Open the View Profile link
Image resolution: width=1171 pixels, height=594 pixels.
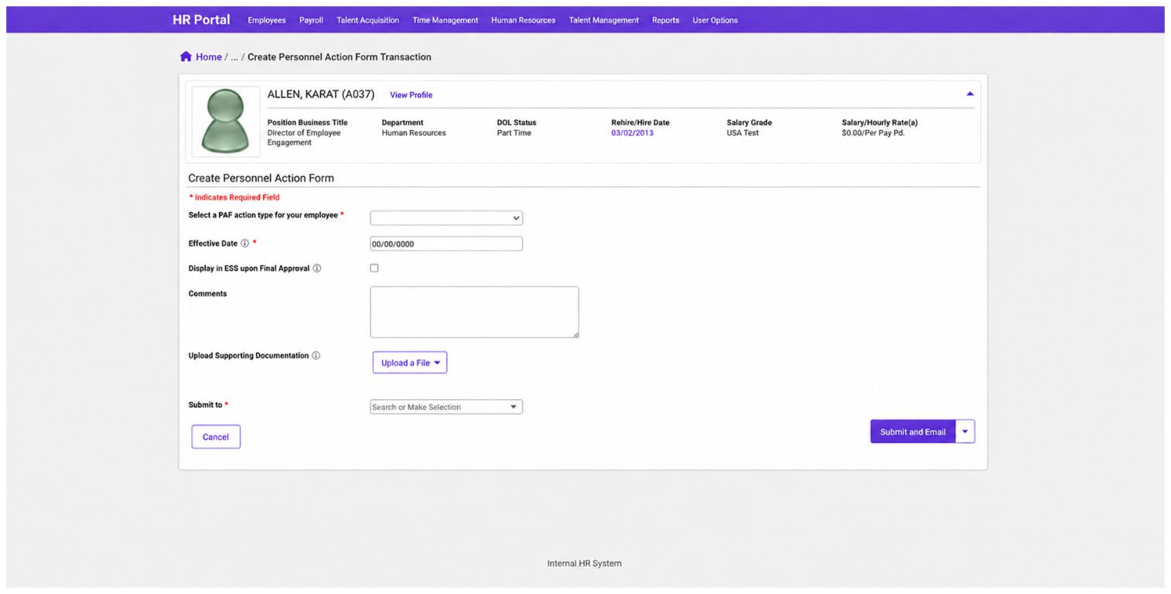pyautogui.click(x=411, y=95)
